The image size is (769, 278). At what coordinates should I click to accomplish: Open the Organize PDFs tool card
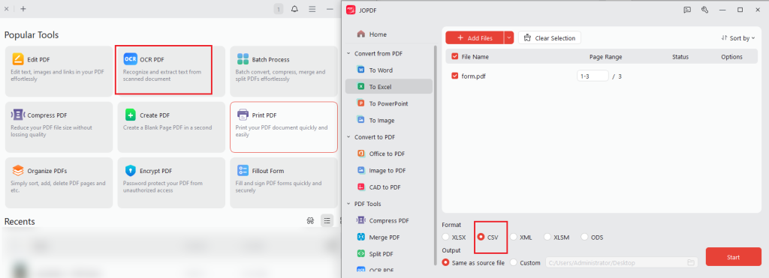point(59,183)
